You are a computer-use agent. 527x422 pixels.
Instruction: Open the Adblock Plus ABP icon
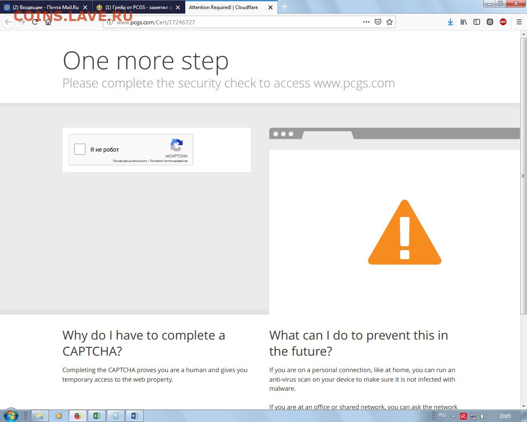point(503,22)
